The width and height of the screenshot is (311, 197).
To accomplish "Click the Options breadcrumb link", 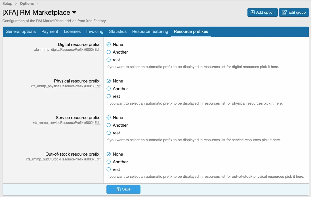I will click(x=27, y=4).
